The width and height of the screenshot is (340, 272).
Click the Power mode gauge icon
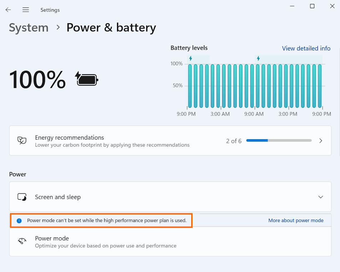(22, 242)
